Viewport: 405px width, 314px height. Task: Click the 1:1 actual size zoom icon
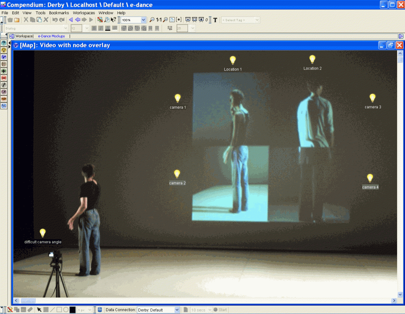(159, 20)
